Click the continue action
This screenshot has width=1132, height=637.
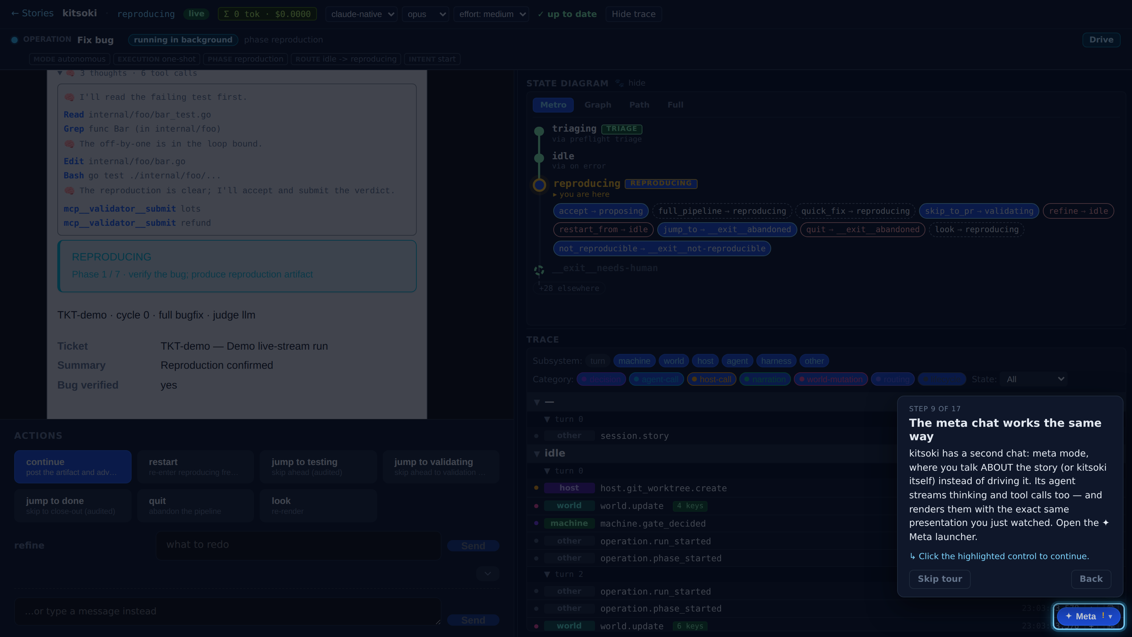pyautogui.click(x=73, y=466)
